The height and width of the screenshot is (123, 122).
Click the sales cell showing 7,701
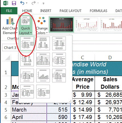(109, 110)
